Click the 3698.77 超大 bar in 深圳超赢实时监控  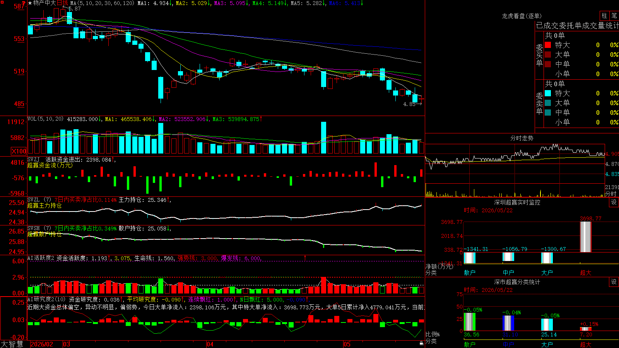[586, 237]
